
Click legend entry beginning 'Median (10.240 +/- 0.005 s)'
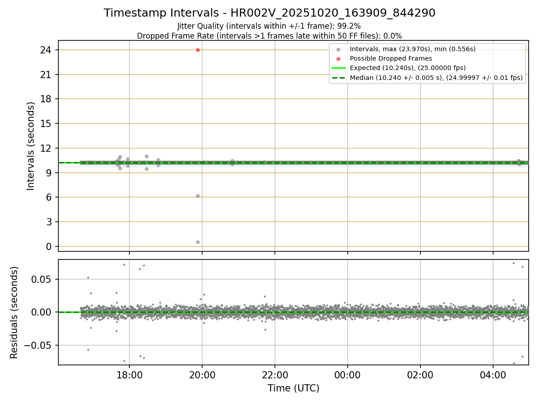click(x=436, y=78)
